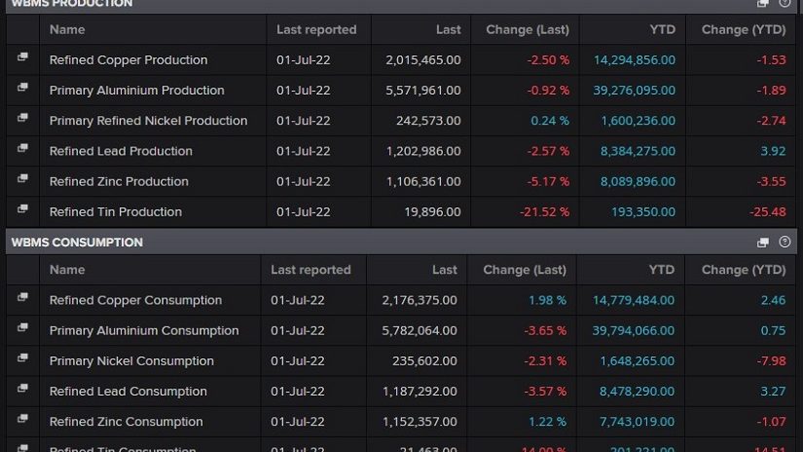Select Refined Lead Production name

[x=121, y=151]
